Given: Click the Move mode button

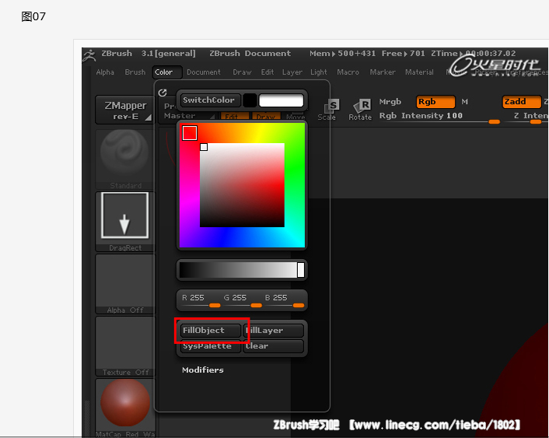Looking at the screenshot, I should pyautogui.click(x=295, y=117).
